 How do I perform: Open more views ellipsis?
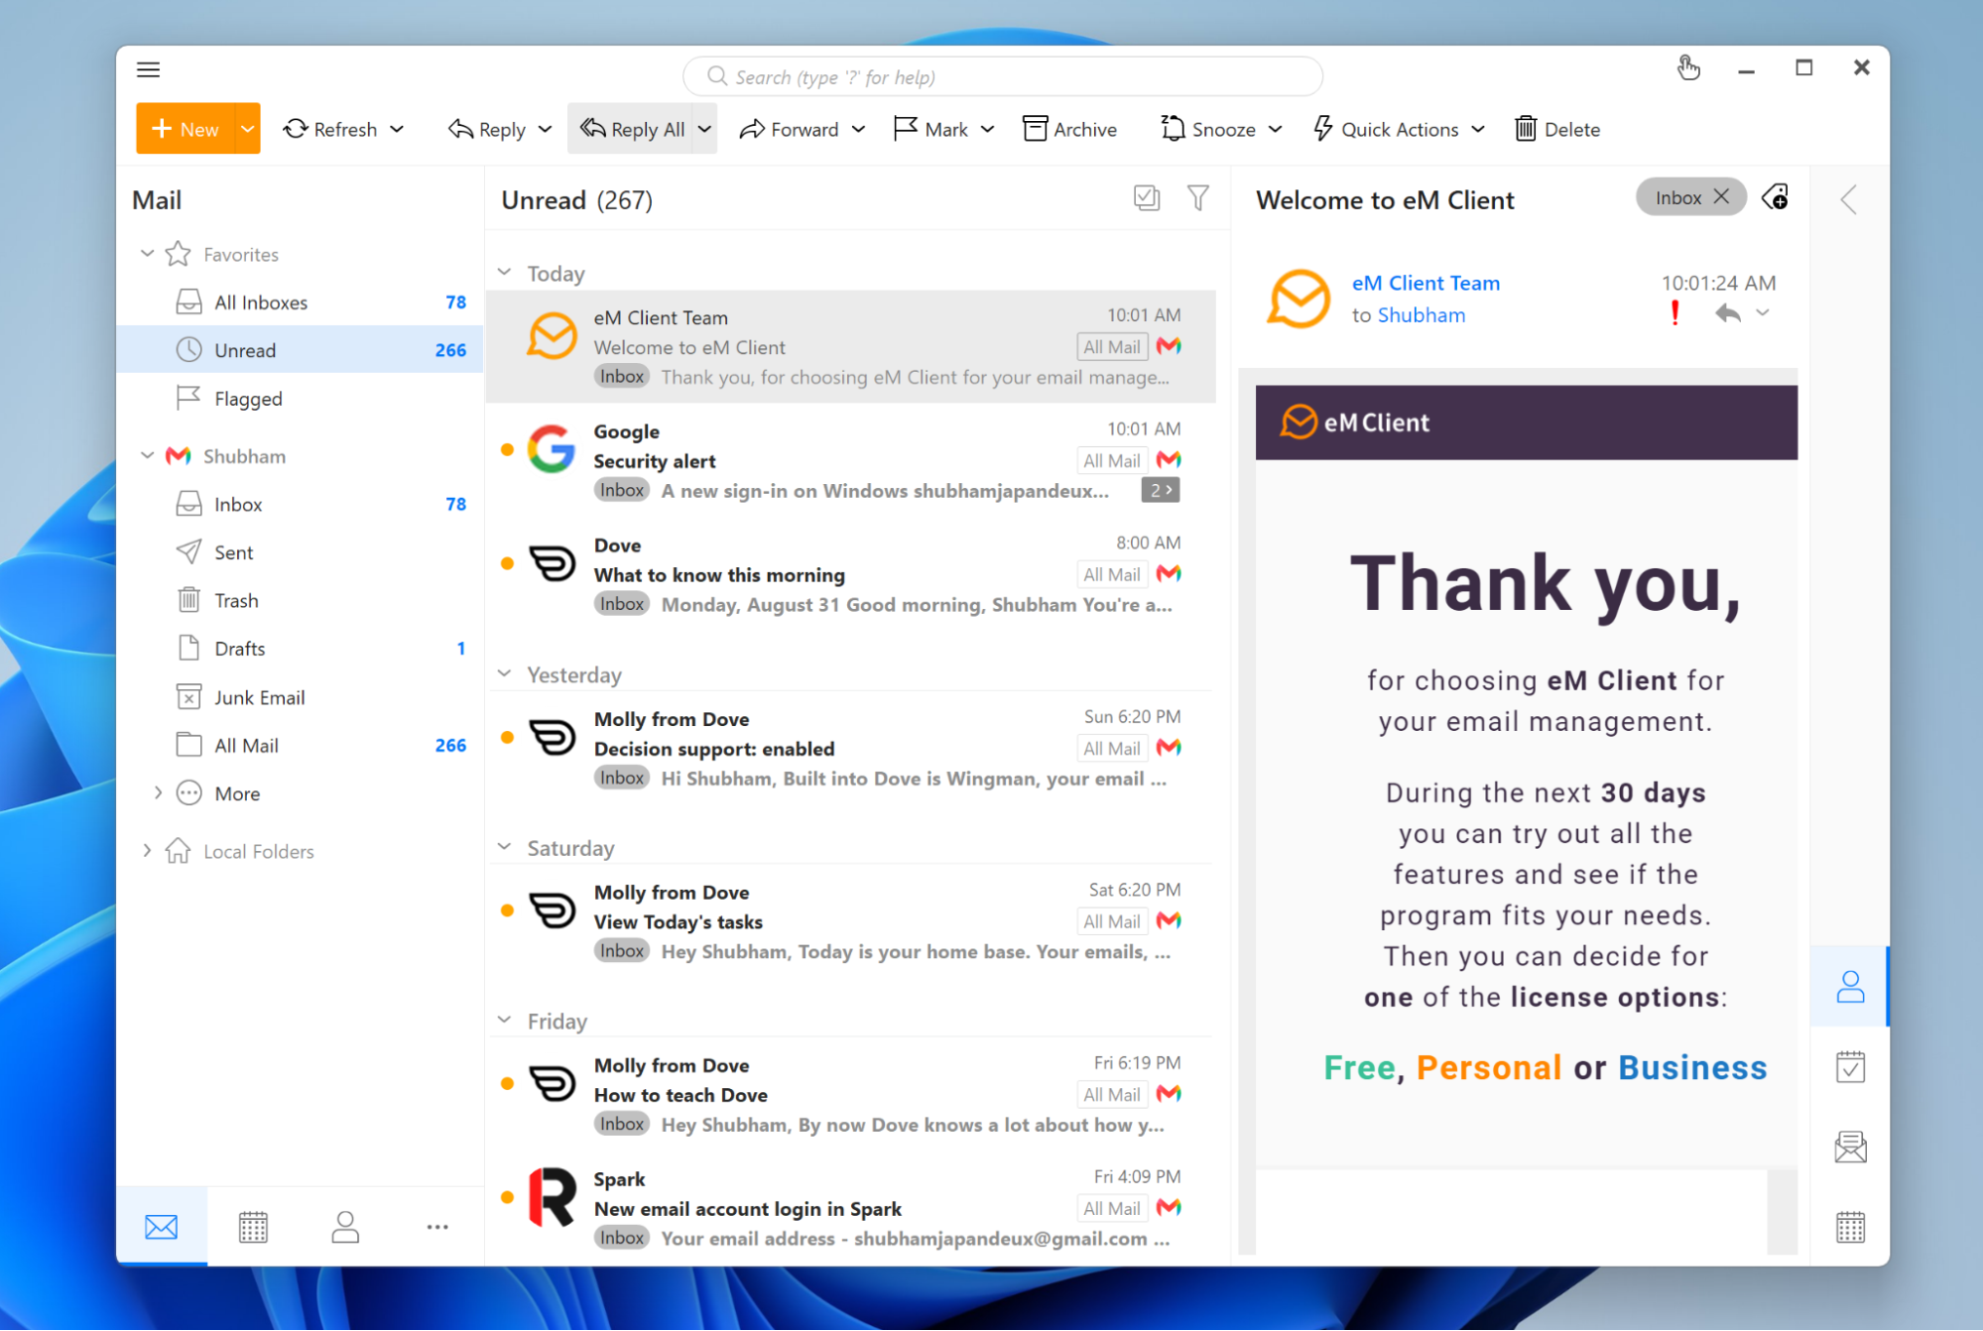pos(437,1227)
